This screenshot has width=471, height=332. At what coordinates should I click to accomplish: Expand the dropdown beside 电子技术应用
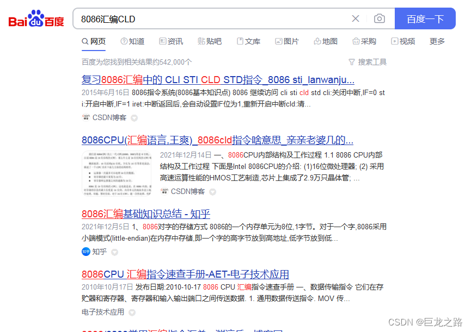coord(132,313)
